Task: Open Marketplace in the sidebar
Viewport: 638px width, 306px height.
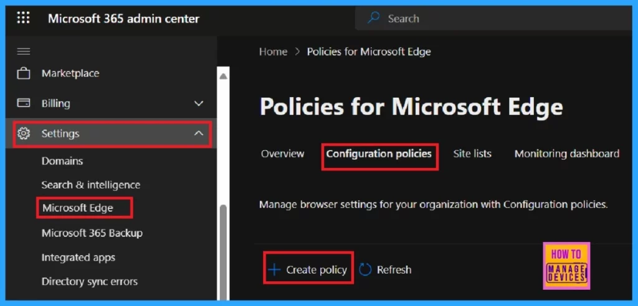Action: [70, 73]
